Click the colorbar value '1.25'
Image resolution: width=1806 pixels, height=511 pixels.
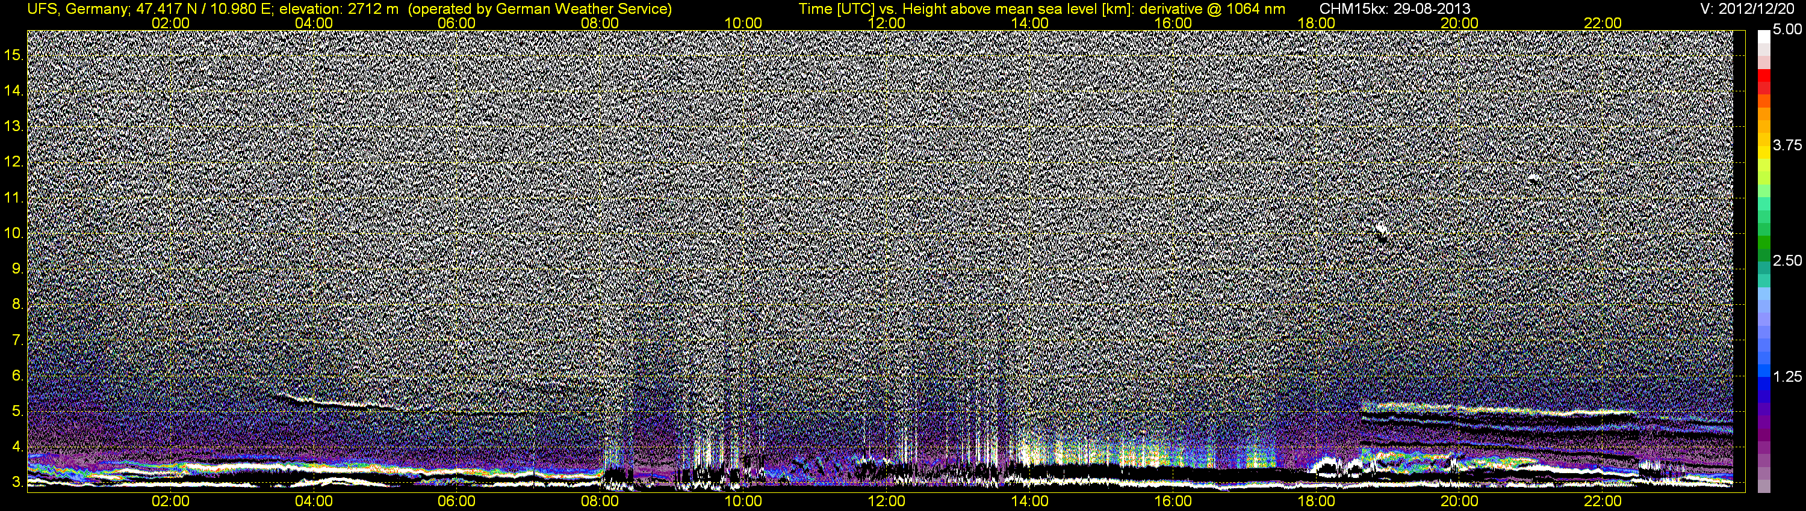[x=1787, y=376]
